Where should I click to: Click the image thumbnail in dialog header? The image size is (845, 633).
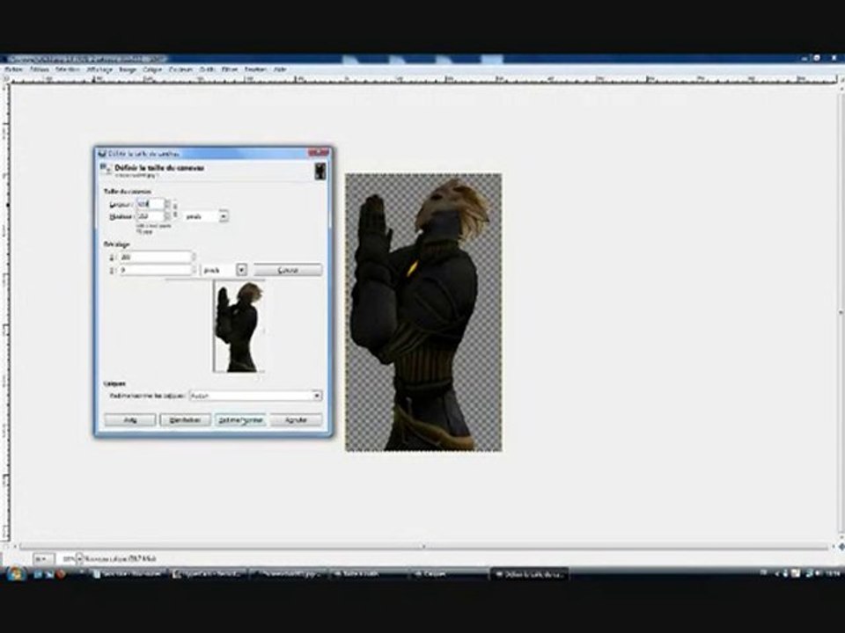point(320,171)
